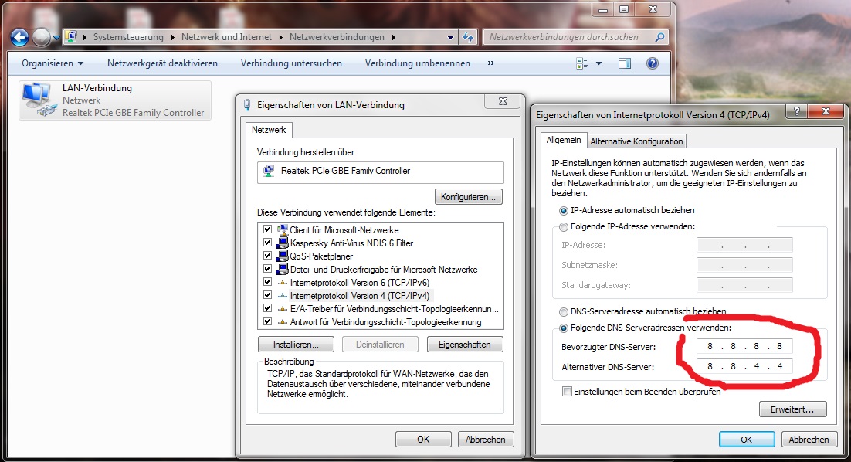The image size is (851, 462).
Task: Uncheck Internetprotokoll Version 6 (TCP/IPv6)
Action: click(x=267, y=282)
